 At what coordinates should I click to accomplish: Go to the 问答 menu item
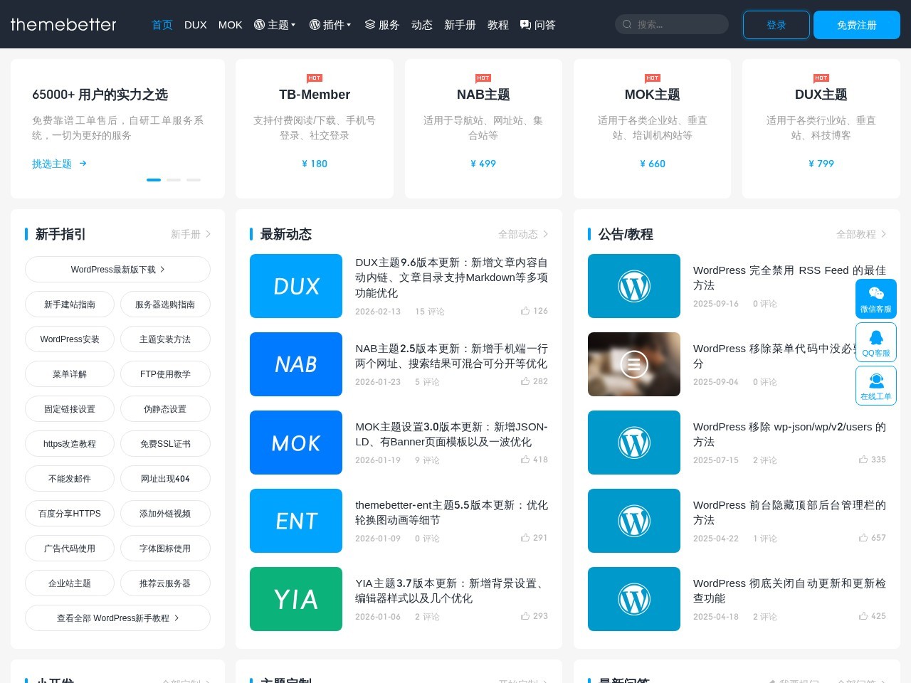[x=537, y=25]
